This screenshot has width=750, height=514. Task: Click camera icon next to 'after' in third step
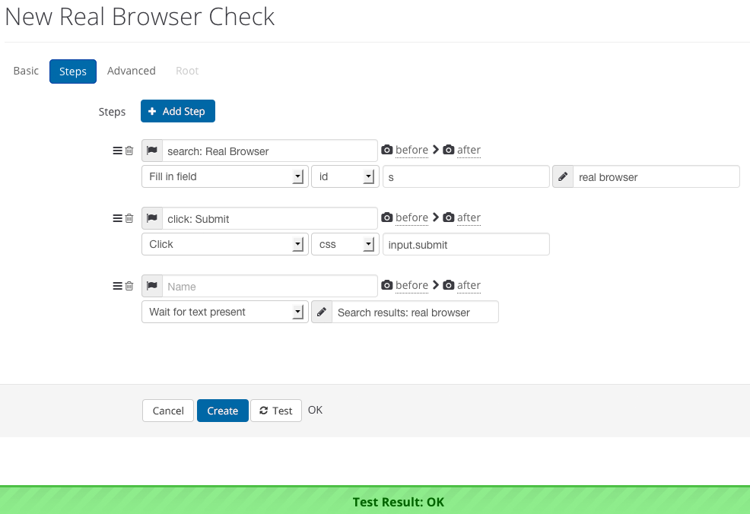(x=448, y=285)
